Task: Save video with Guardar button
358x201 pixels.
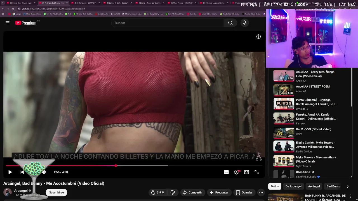Action: tap(244, 192)
